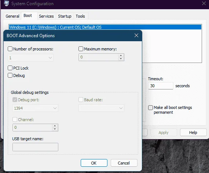The height and width of the screenshot is (173, 209).
Task: Click the "BOOT Advanced Options" title text
Action: tap(31, 36)
